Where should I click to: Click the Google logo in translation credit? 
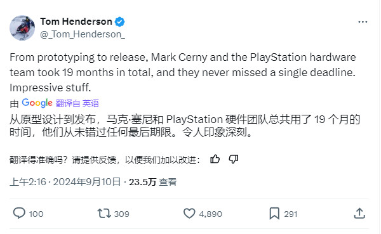pyautogui.click(x=37, y=103)
